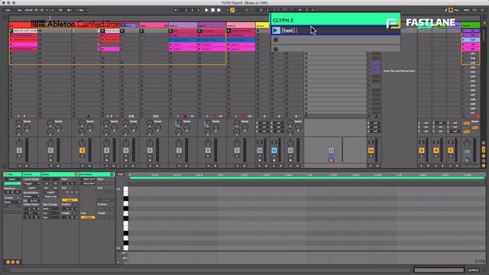Click the Clip box header in clip view
This screenshot has height=275, width=489.
tap(13, 174)
